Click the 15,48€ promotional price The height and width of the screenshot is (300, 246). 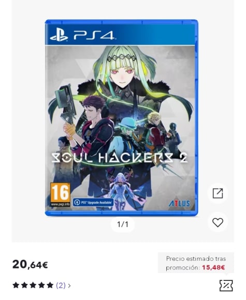coord(213,267)
